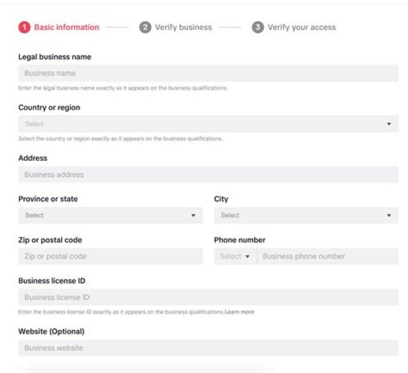408x373 pixels.
Task: Focus the Business address input
Action: (x=208, y=175)
